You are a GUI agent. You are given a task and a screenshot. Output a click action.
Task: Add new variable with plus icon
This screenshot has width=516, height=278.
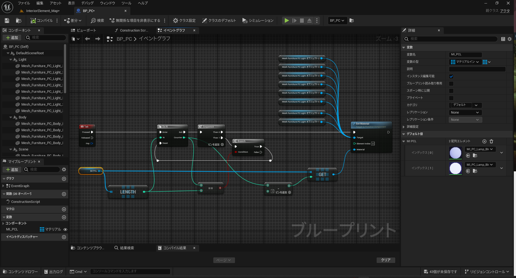click(x=64, y=217)
